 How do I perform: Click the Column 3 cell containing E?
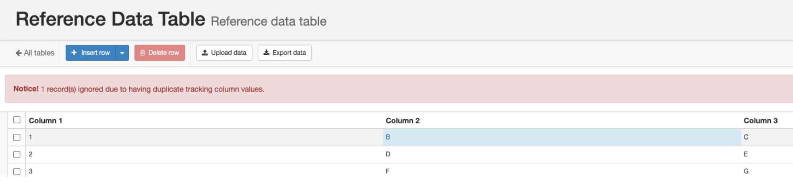point(746,154)
